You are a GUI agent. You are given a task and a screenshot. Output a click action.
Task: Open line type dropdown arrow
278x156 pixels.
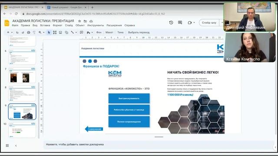pyautogui.click(x=76, y=32)
